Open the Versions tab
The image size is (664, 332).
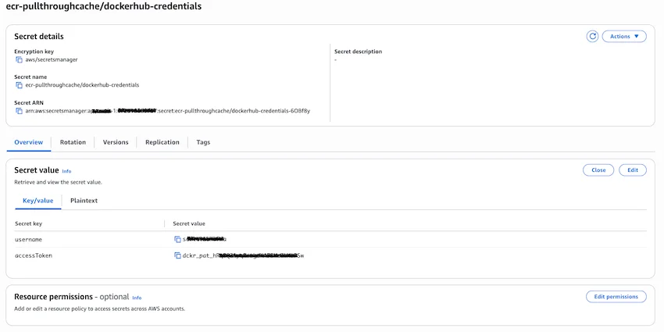pos(116,142)
